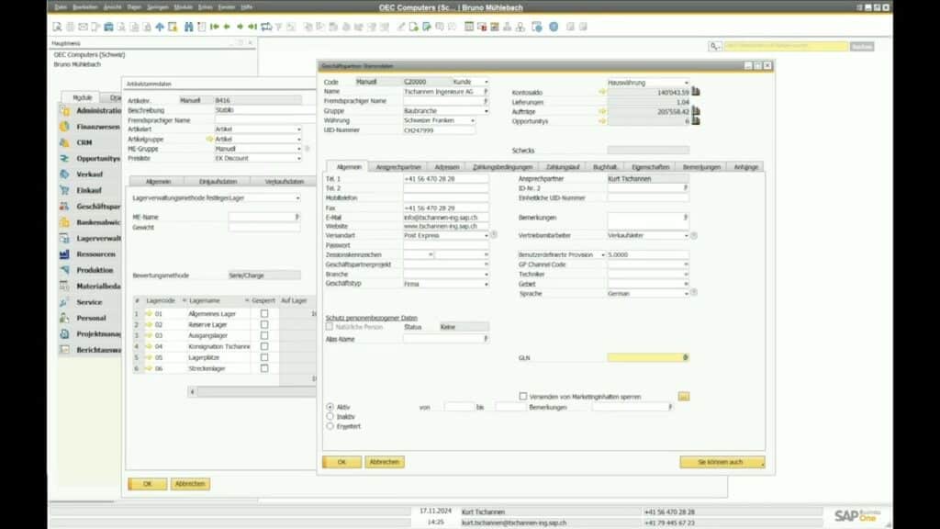Open Aufträge chart icon
The height and width of the screenshot is (529, 940).
coord(696,111)
